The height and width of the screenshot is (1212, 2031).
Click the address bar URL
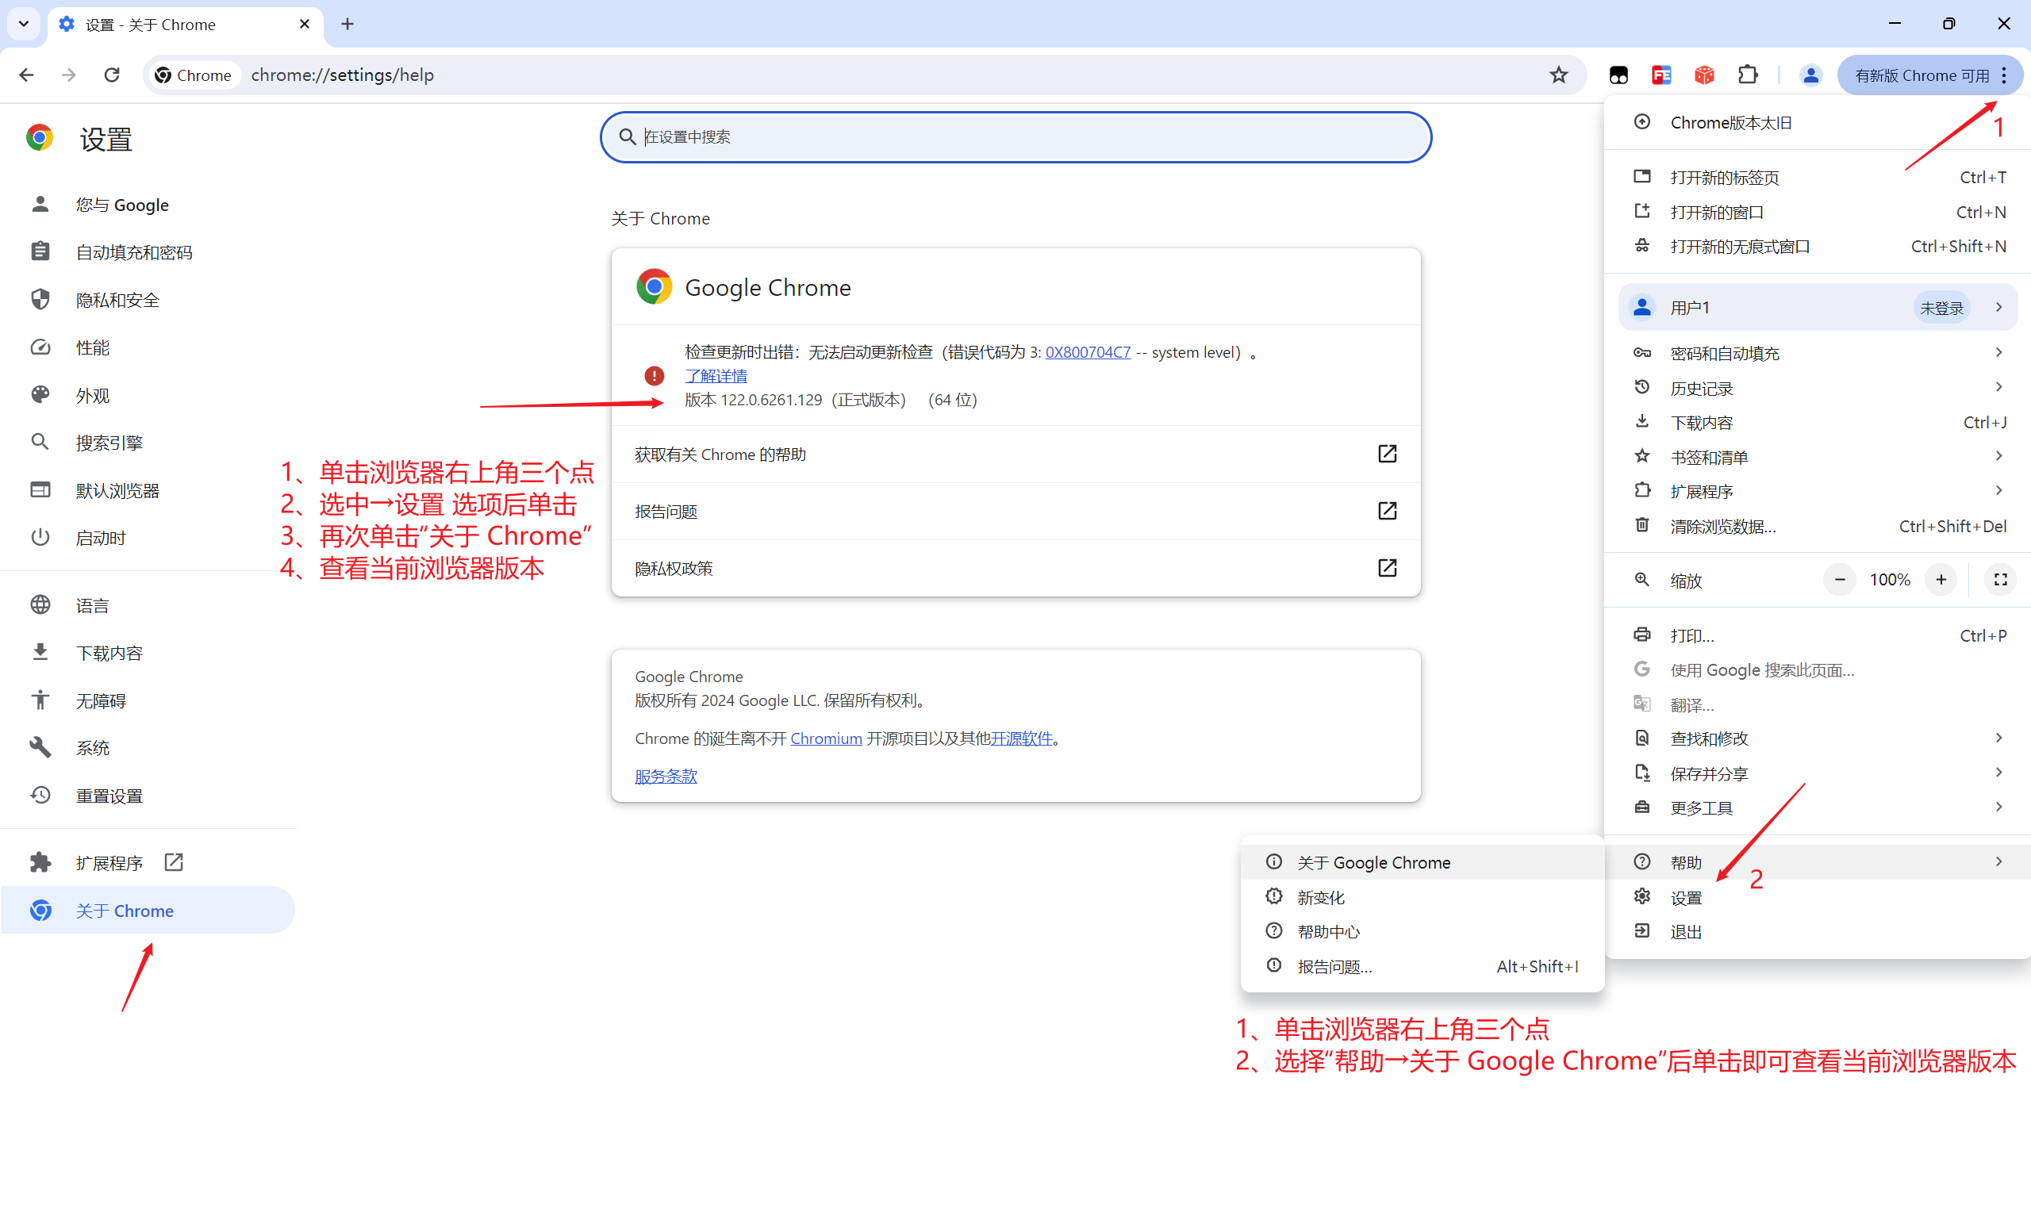pos(342,75)
